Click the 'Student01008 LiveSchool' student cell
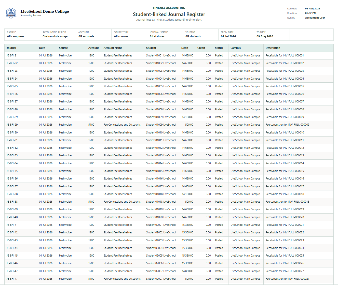 [x=161, y=109]
